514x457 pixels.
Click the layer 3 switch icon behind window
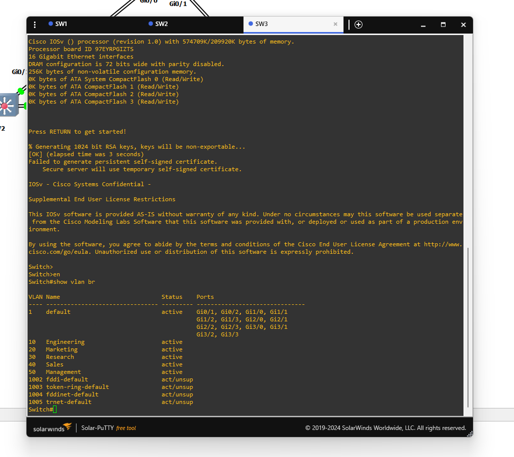coord(8,105)
